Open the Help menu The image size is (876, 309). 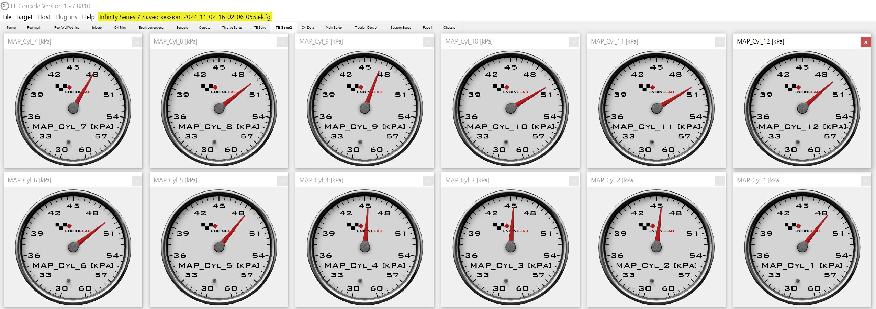coord(88,17)
